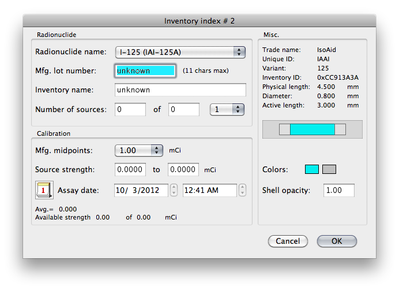Click the Cancel button
The width and height of the screenshot is (399, 290).
[x=288, y=241]
